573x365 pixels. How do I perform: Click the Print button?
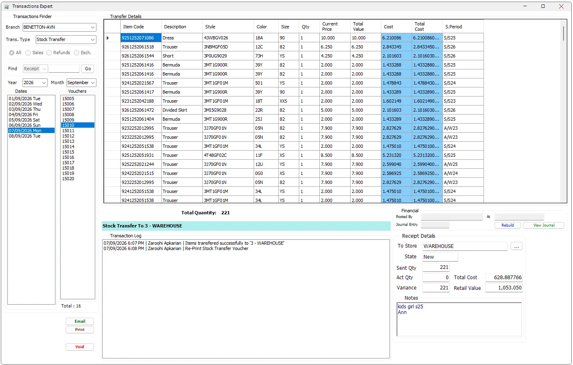(80, 330)
